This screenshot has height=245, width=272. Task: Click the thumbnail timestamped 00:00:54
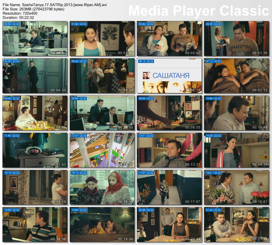(x=35, y=39)
